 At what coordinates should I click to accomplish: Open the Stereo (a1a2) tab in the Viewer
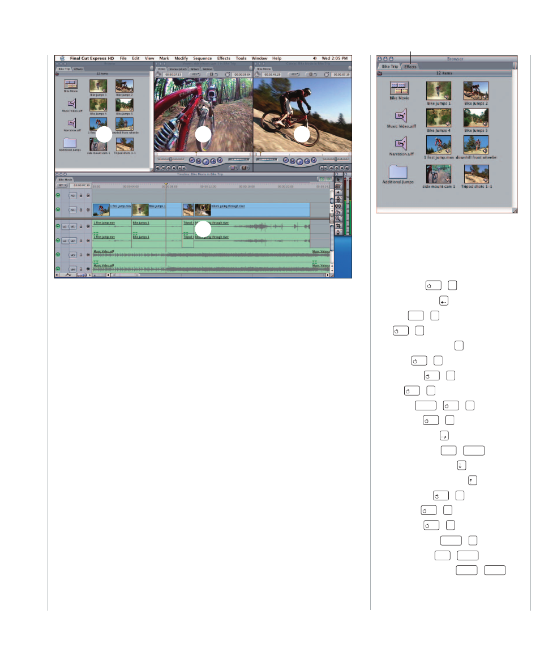coord(178,69)
